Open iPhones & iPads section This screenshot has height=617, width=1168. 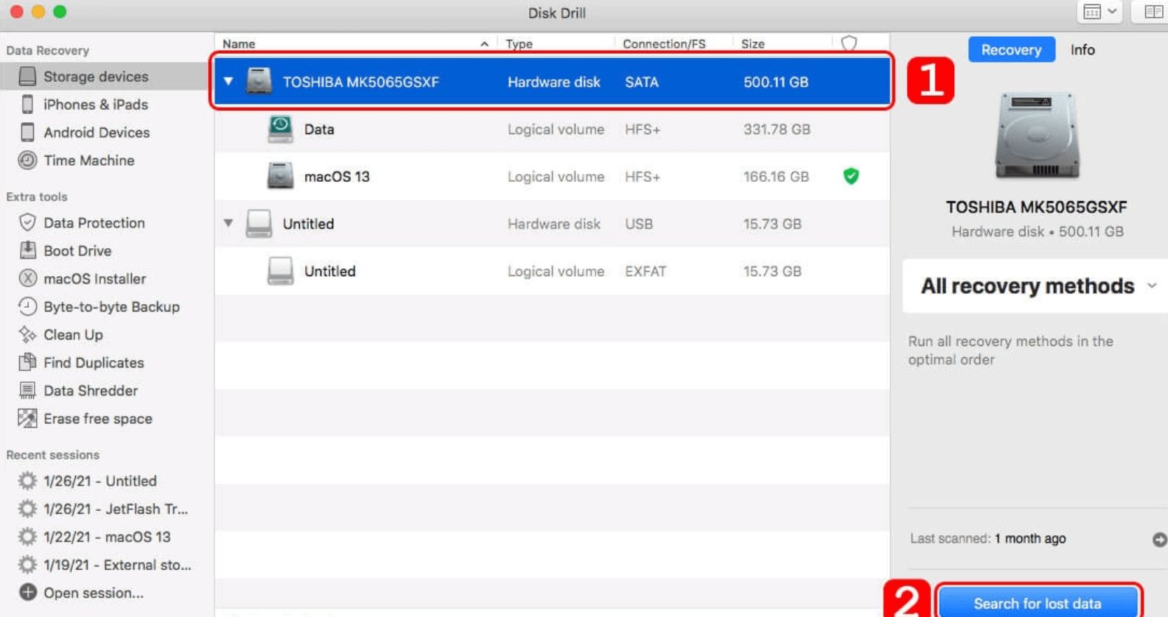click(x=95, y=105)
